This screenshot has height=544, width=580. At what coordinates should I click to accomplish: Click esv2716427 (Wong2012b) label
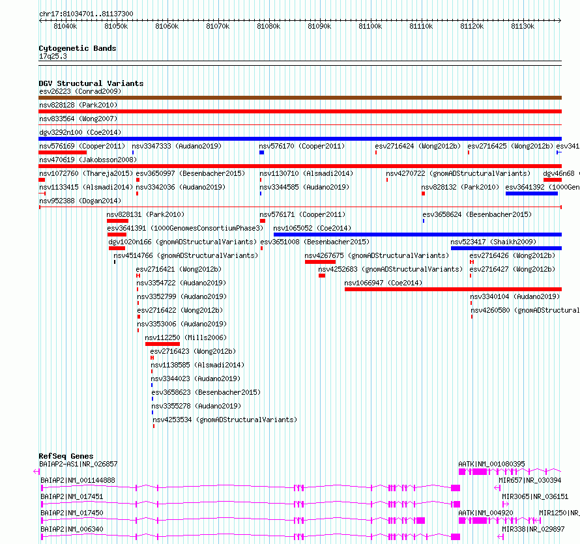tap(512, 269)
